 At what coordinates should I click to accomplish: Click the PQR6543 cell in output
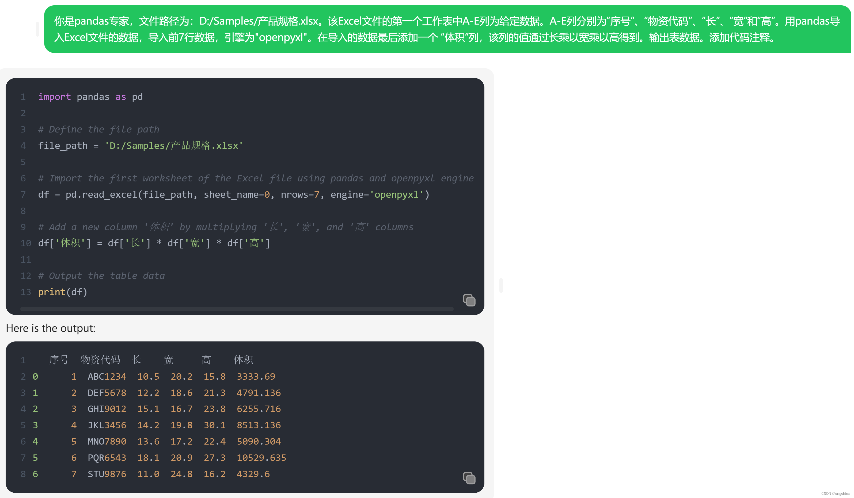(107, 458)
